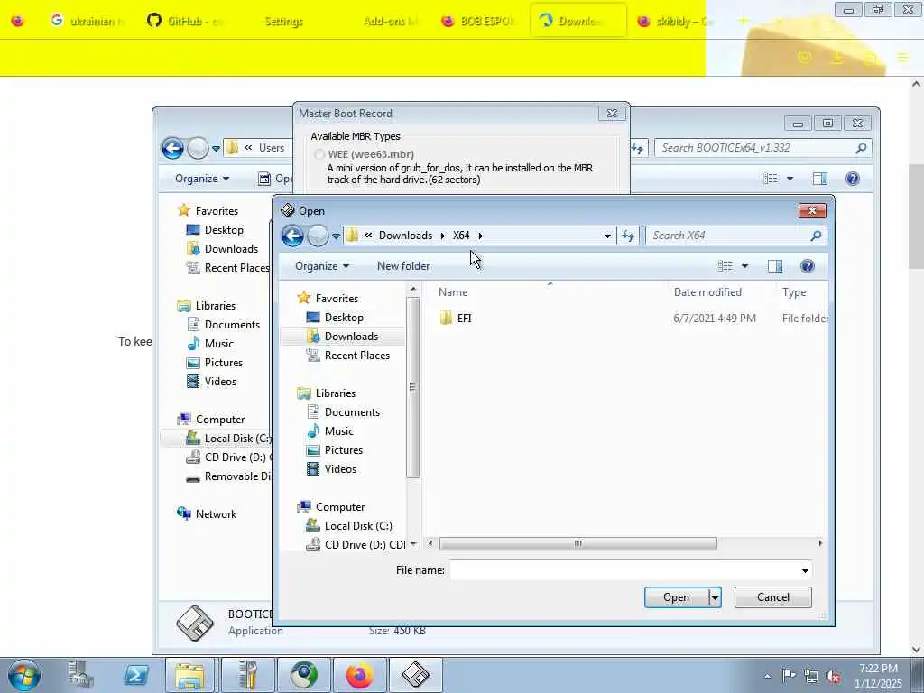This screenshot has width=924, height=693.
Task: Click the Action Center flag icon
Action: 788,675
